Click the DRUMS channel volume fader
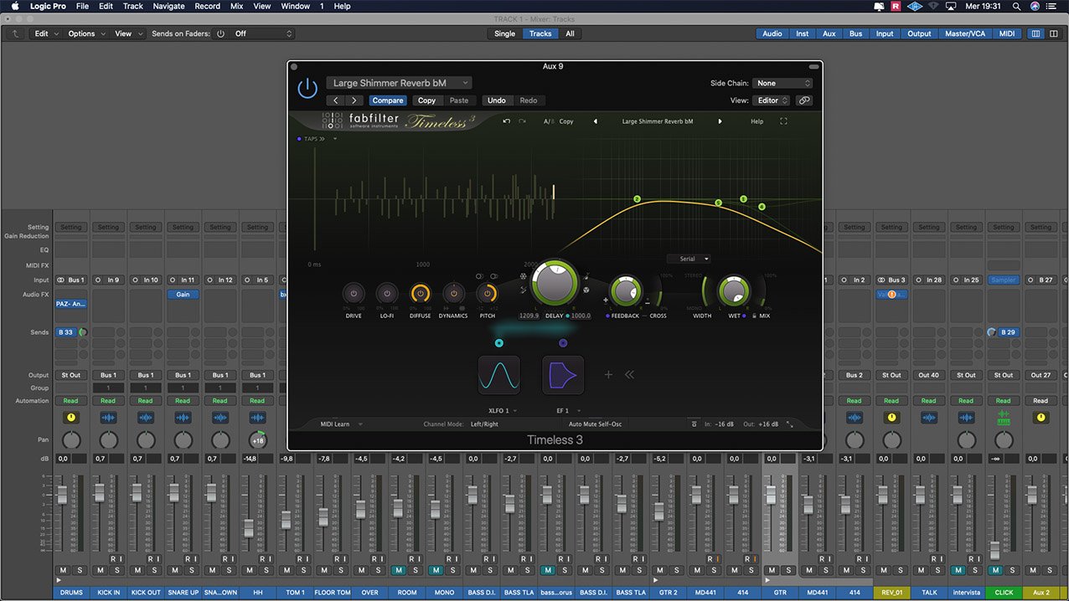Viewport: 1069px width, 601px height. pyautogui.click(x=62, y=496)
